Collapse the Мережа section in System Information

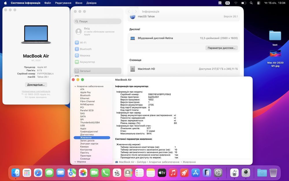pyautogui.click(x=75, y=162)
